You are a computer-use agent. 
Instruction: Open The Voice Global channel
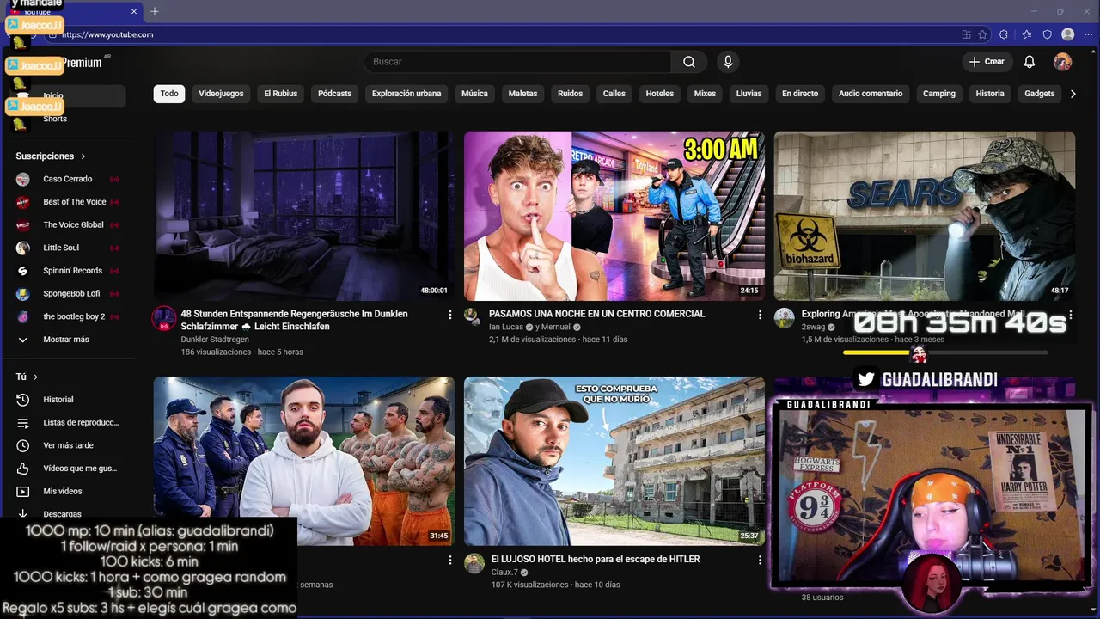pos(67,225)
